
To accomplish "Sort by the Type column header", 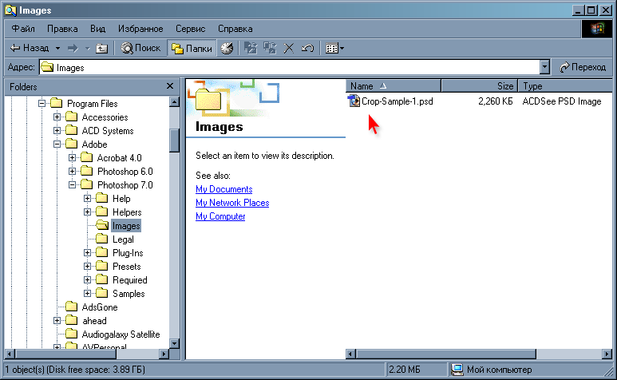I will [x=565, y=85].
